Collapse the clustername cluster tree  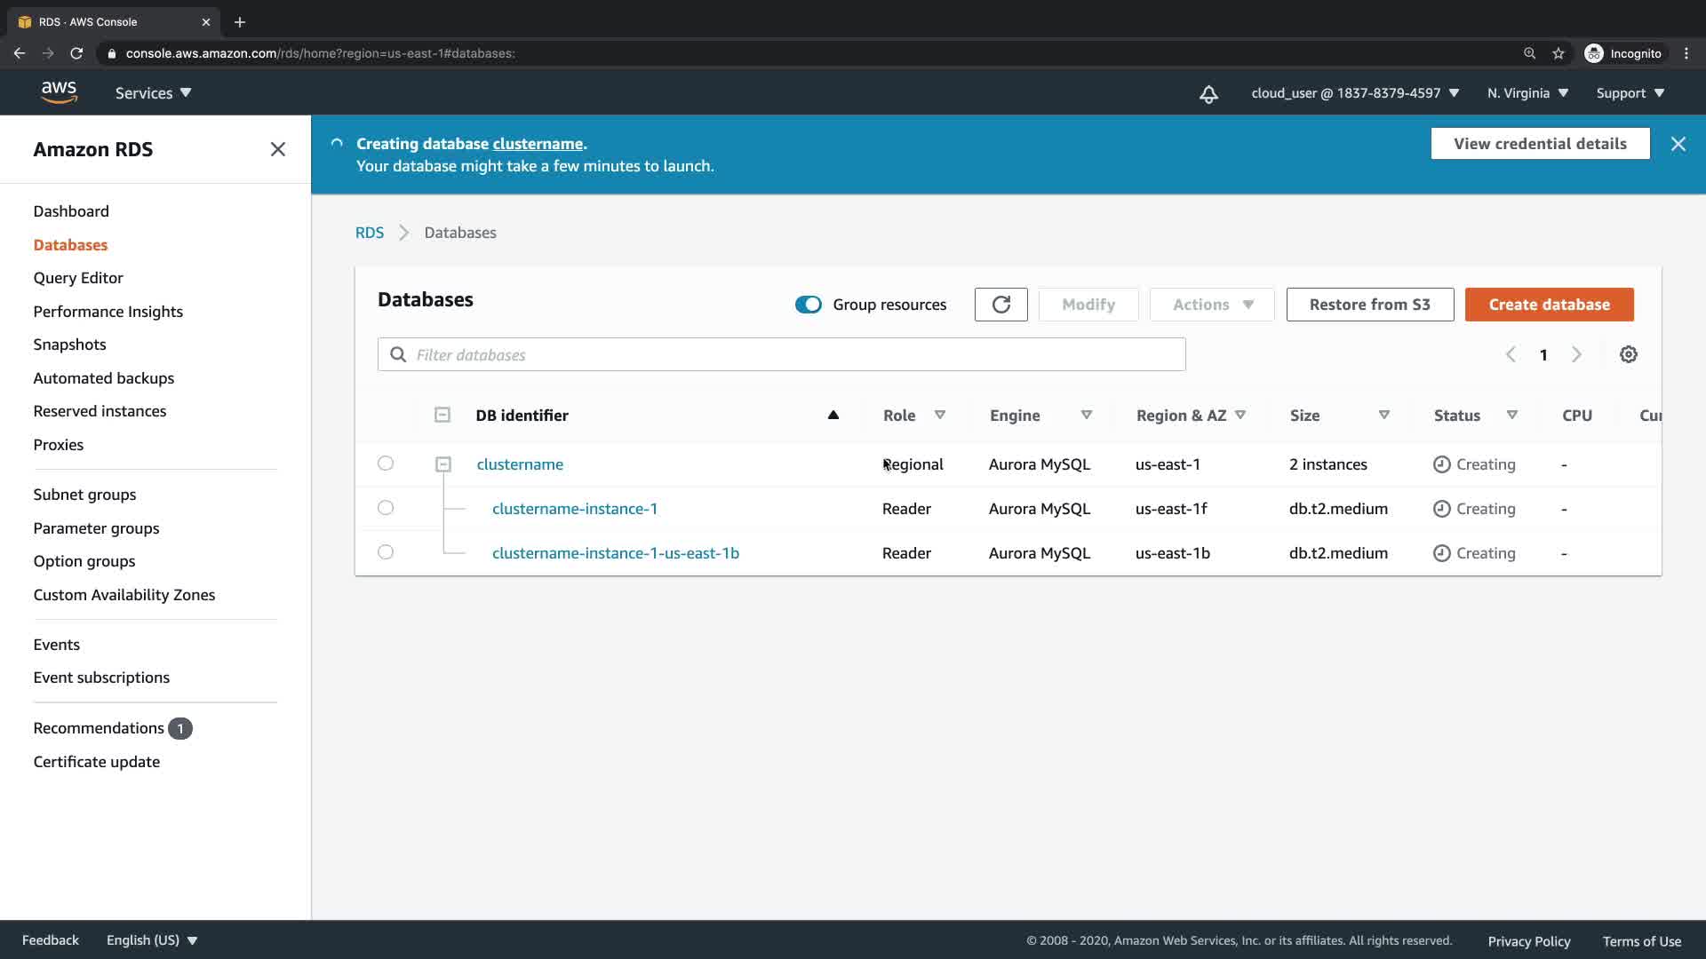click(442, 464)
